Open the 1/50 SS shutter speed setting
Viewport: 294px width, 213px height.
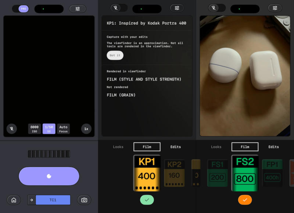[x=49, y=129]
